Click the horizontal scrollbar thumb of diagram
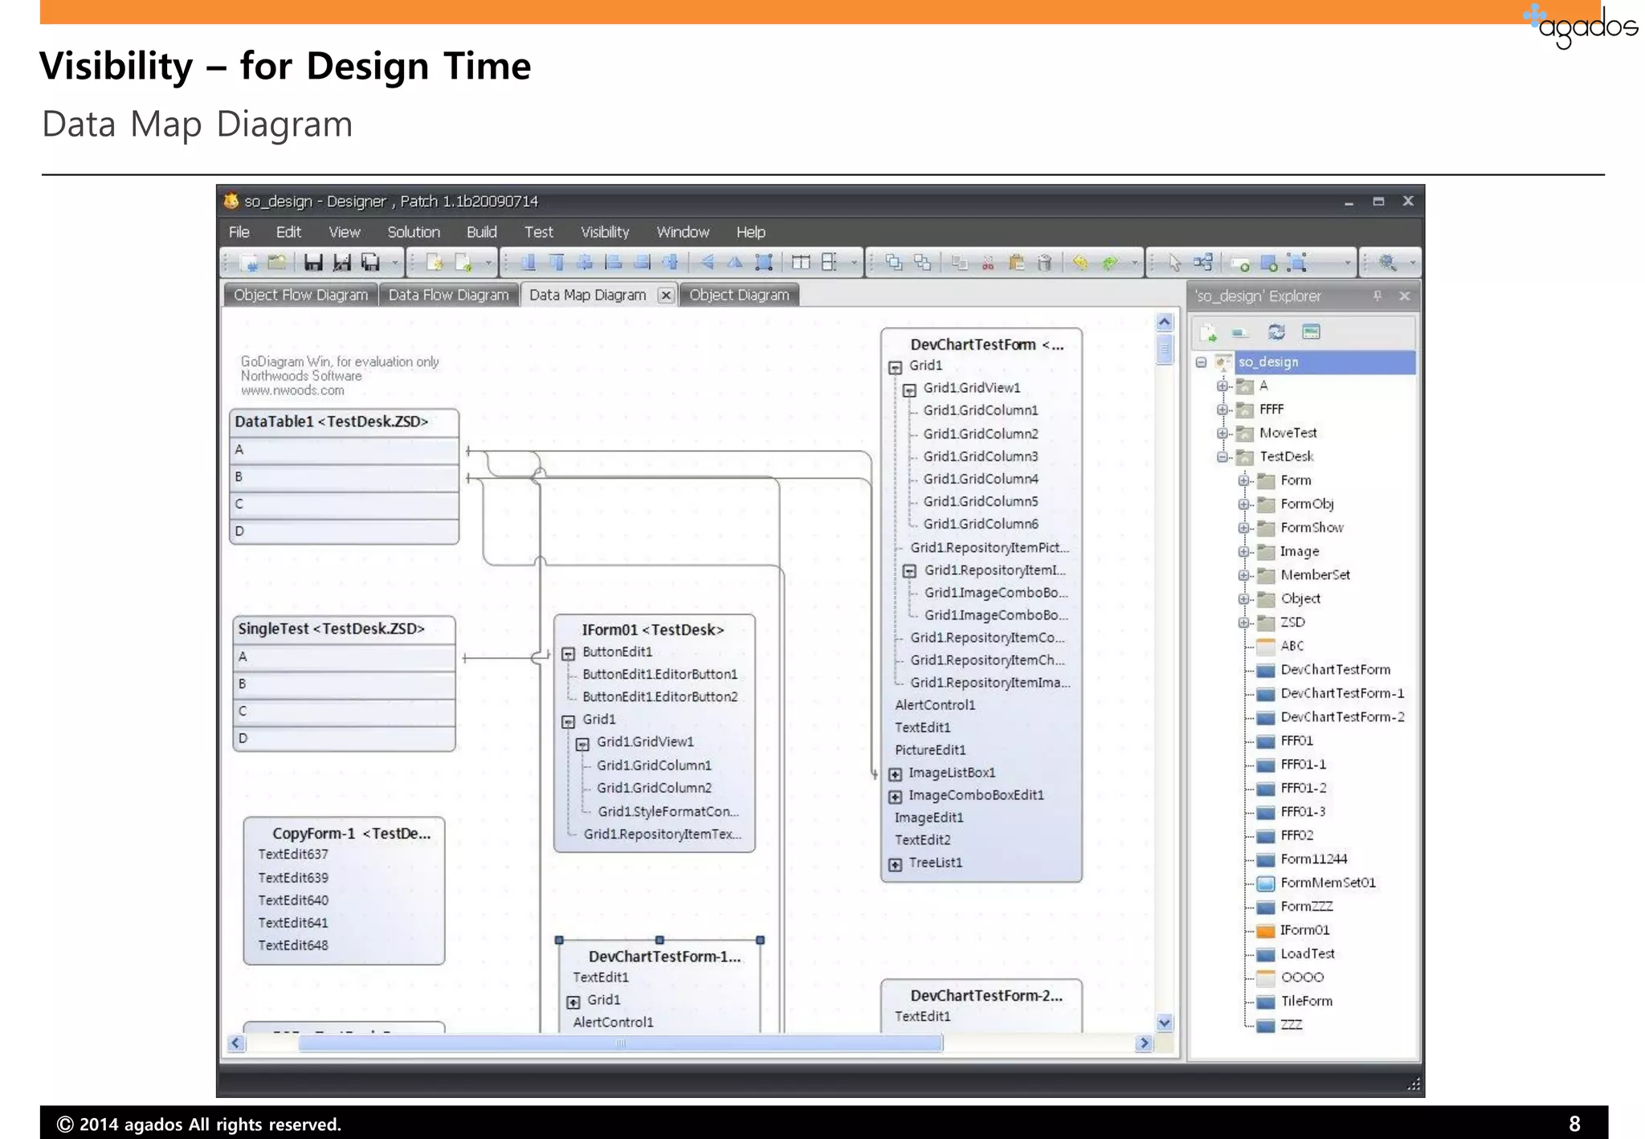Viewport: 1645px width, 1139px height. click(x=620, y=1043)
